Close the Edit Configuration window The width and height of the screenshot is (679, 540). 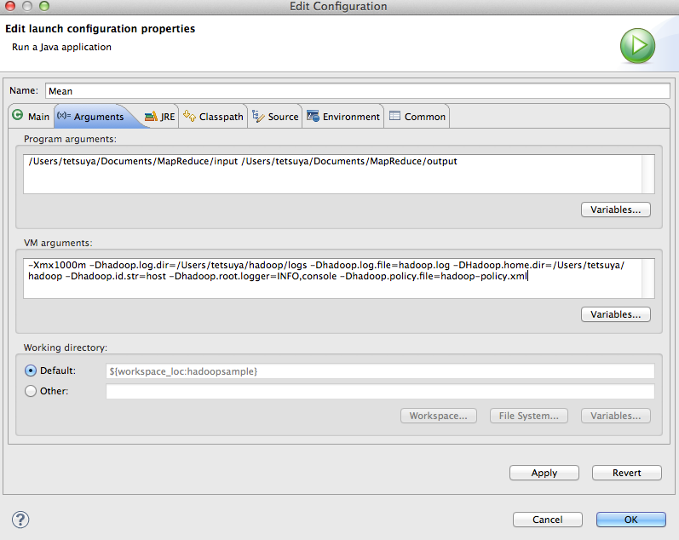click(x=10, y=6)
